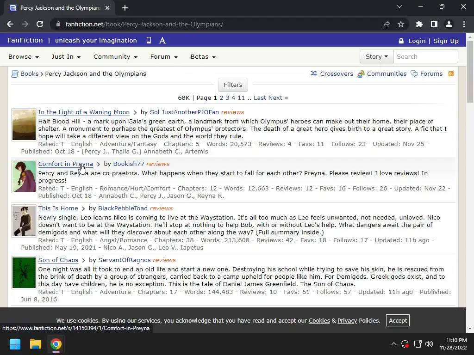The image size is (474, 355).
Task: Click the Son of Chaos green cover thumbnail
Action: (x=24, y=273)
